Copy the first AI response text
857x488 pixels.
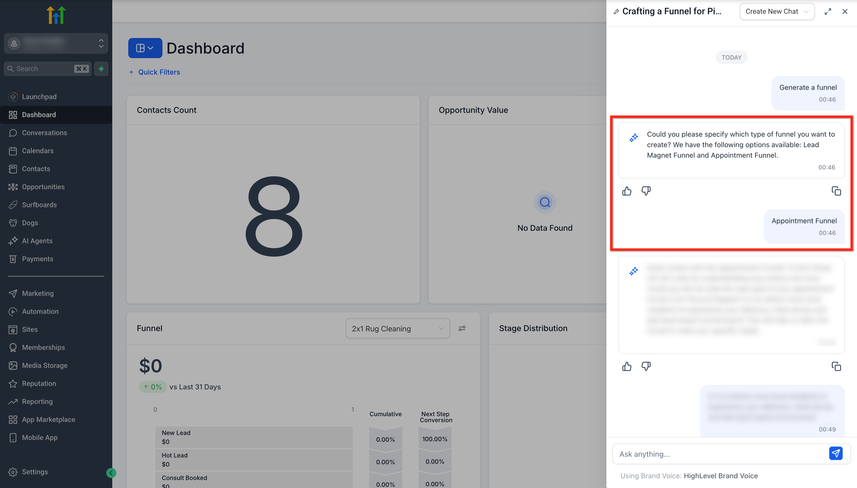[x=836, y=191]
